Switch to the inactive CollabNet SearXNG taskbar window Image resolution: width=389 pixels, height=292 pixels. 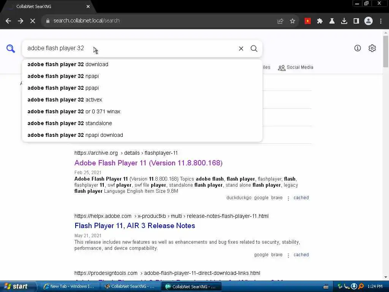pos(130,287)
